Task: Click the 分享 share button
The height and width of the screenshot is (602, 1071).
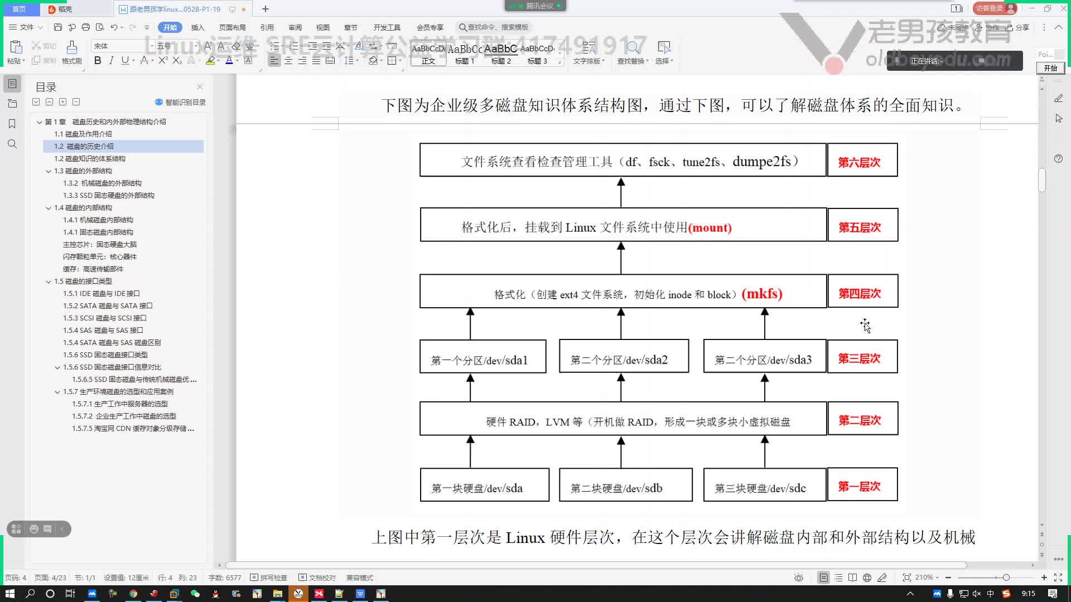Action: coord(1017,27)
